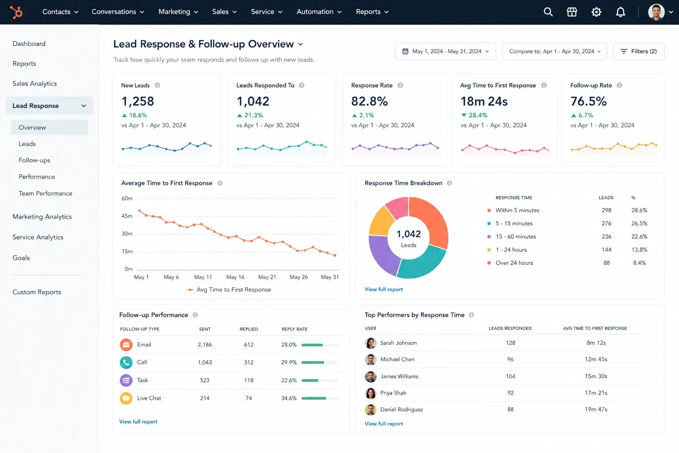The image size is (679, 453).
Task: Open the Conversations menu
Action: [x=118, y=12]
